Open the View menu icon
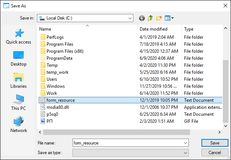Screen dimensions: 231x160 169,18
